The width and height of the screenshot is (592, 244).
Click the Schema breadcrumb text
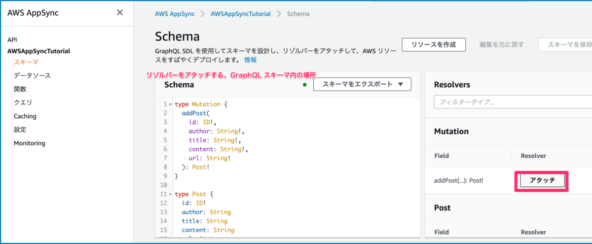[x=298, y=14]
